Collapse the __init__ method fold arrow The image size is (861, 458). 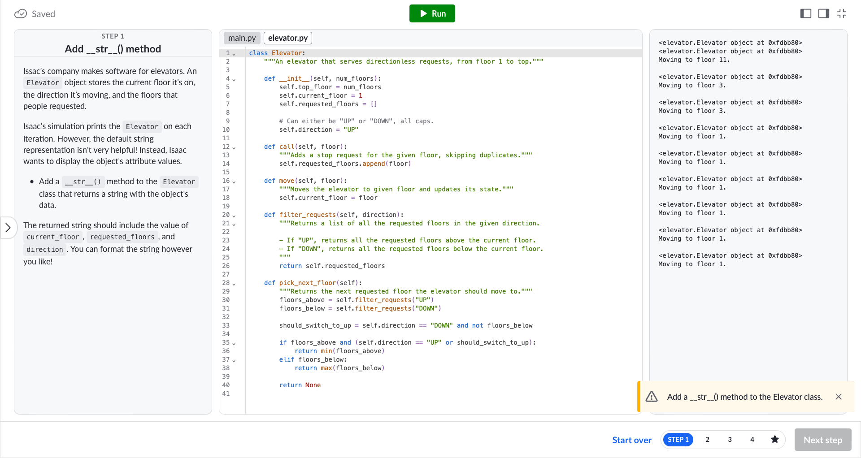[234, 80]
